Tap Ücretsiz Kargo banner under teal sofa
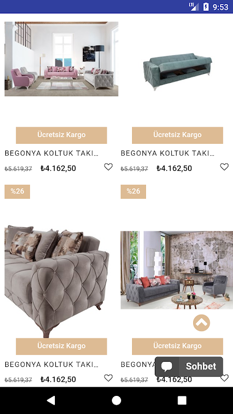Image resolution: width=233 pixels, height=414 pixels. [178, 135]
